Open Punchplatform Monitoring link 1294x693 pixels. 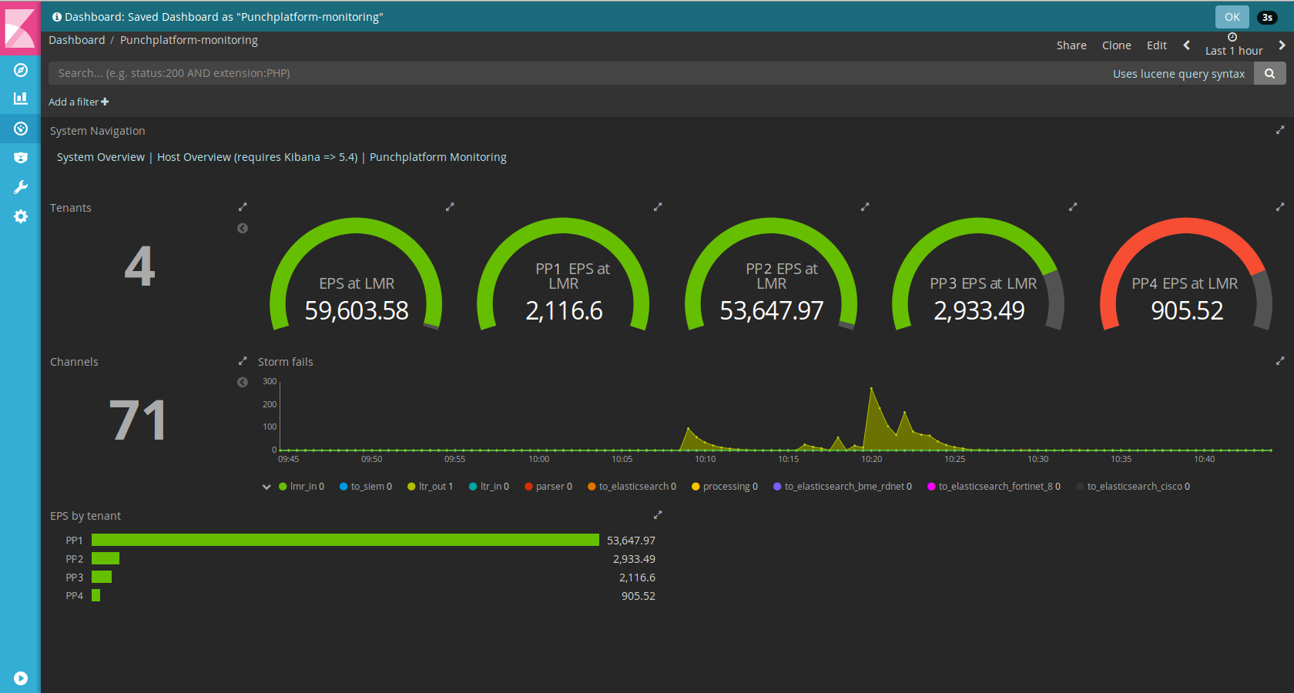click(438, 157)
